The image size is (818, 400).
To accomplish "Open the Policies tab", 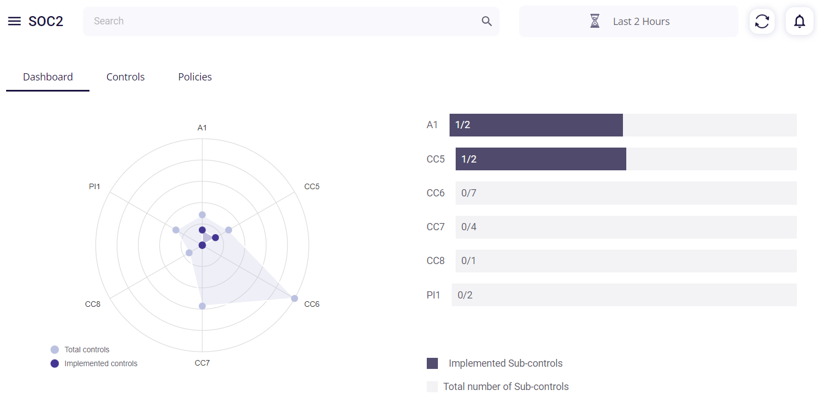I will coord(195,77).
